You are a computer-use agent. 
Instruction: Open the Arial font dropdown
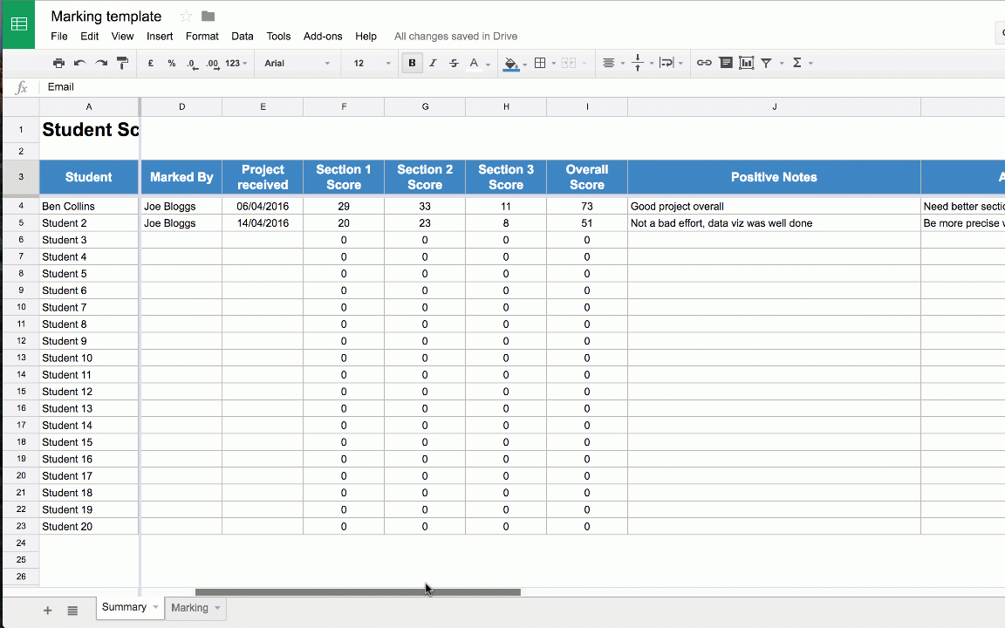tap(297, 63)
